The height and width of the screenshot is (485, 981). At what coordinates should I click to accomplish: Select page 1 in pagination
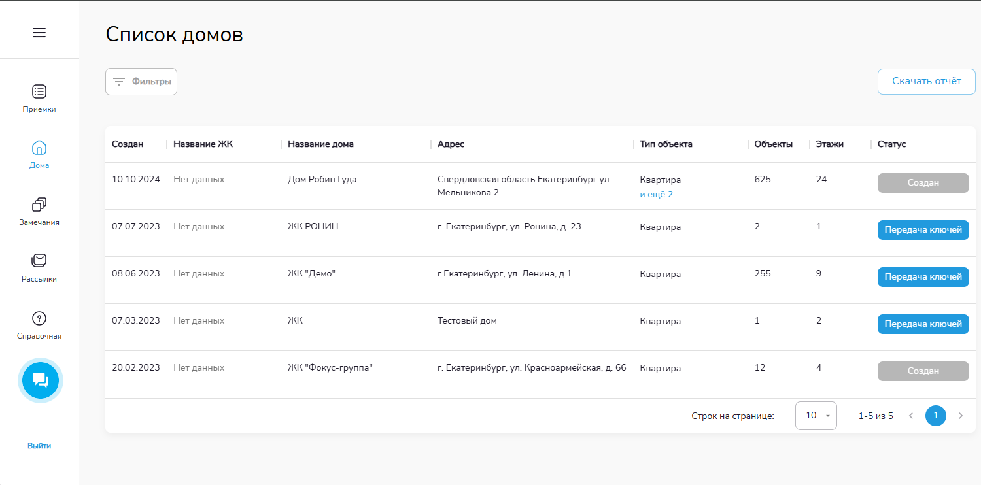click(936, 416)
